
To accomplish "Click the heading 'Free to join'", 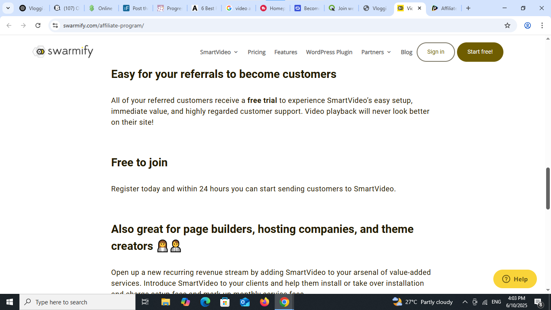I will (139, 162).
